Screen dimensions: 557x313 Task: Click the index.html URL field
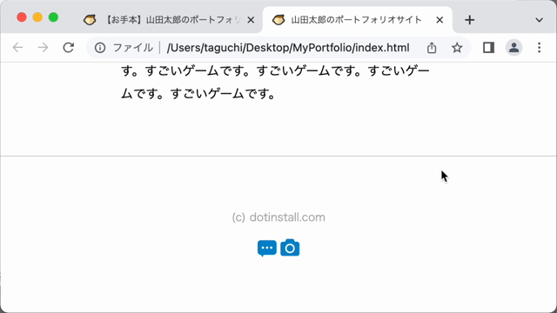288,48
